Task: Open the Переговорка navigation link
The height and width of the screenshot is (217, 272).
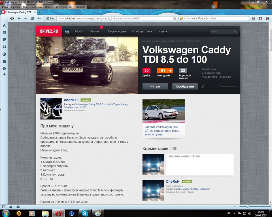Action: (117, 31)
